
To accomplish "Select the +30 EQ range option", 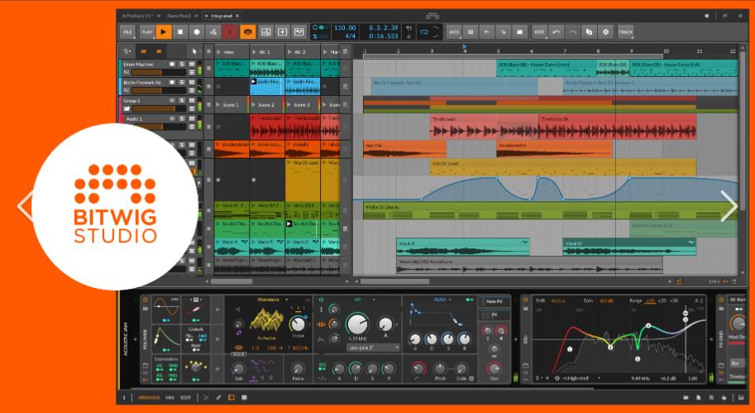I will pos(674,300).
